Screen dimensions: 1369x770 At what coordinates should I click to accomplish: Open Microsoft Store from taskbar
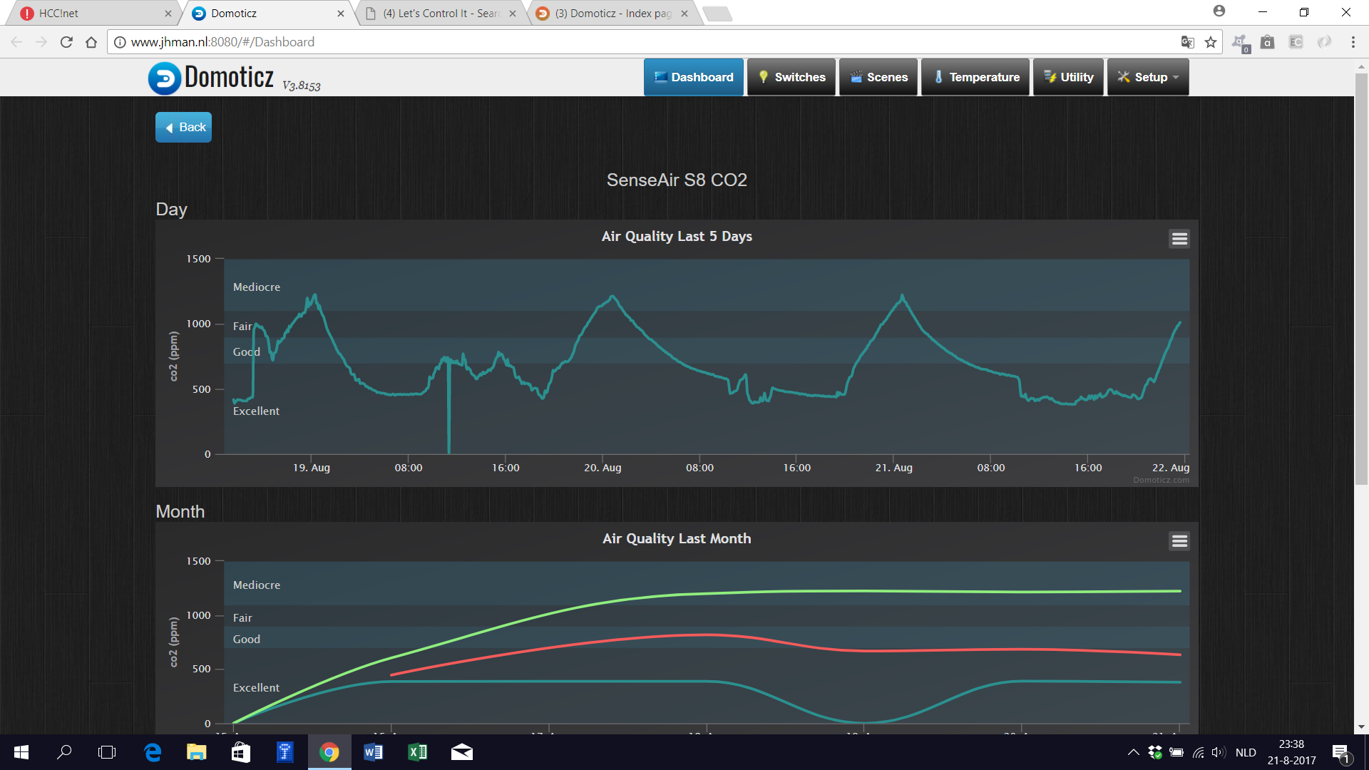pos(241,752)
